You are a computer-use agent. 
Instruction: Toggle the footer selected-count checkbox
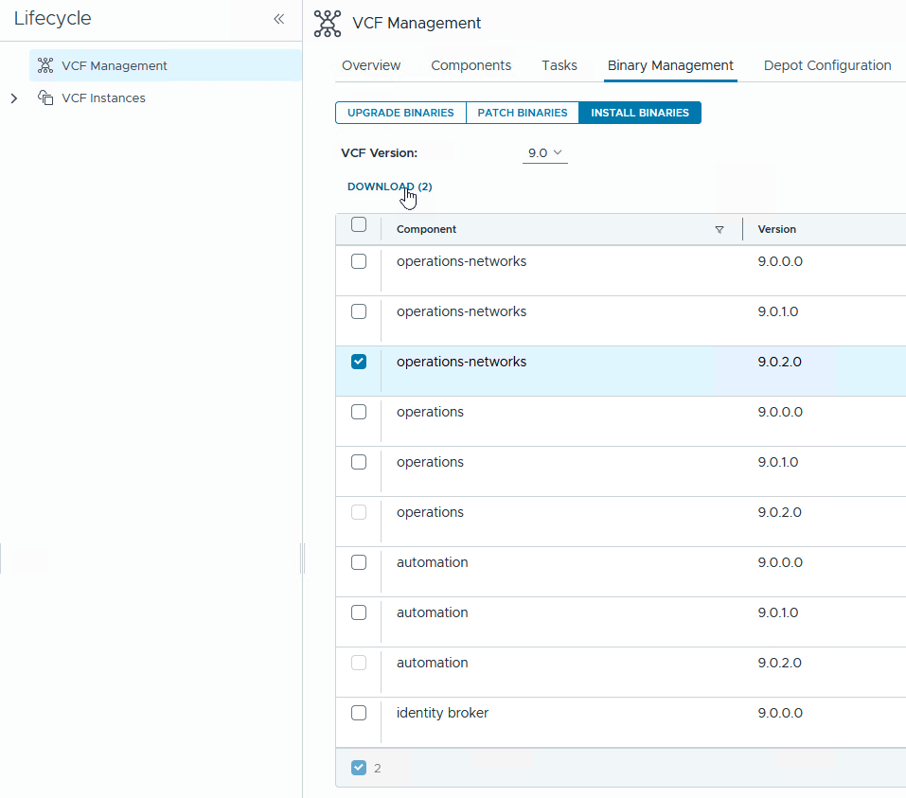(359, 768)
